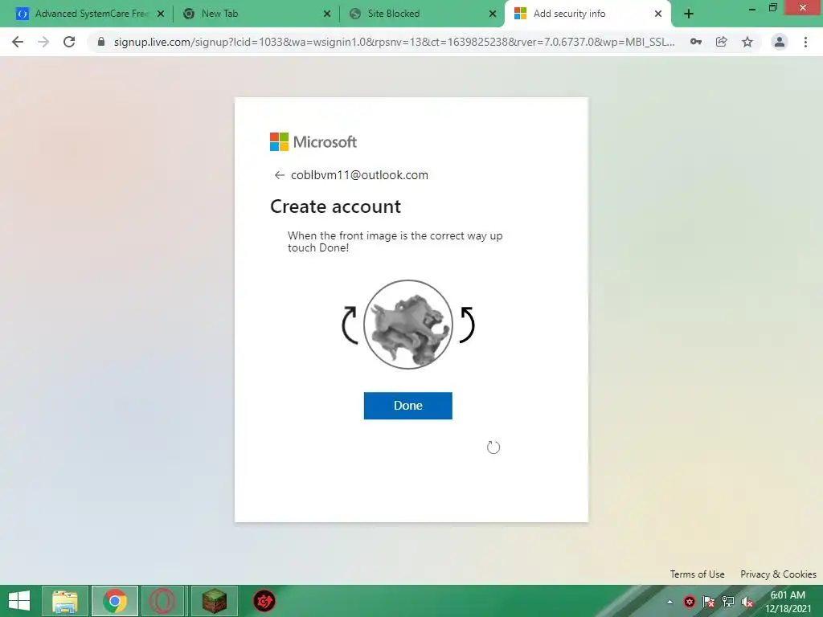Switch to the New Tab tab
The width and height of the screenshot is (823, 617).
(x=256, y=14)
